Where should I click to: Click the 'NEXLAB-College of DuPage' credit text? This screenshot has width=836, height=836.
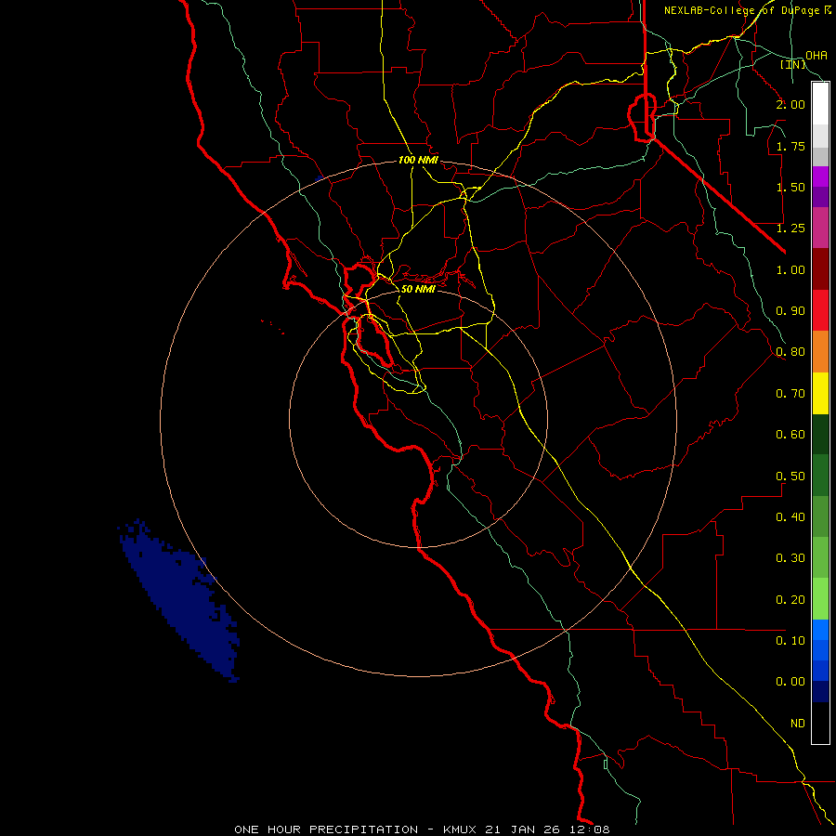[742, 10]
